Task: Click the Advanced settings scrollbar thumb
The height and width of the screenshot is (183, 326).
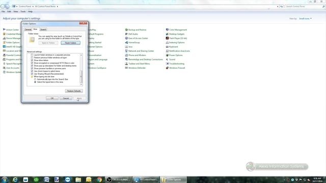Action: pos(81,77)
